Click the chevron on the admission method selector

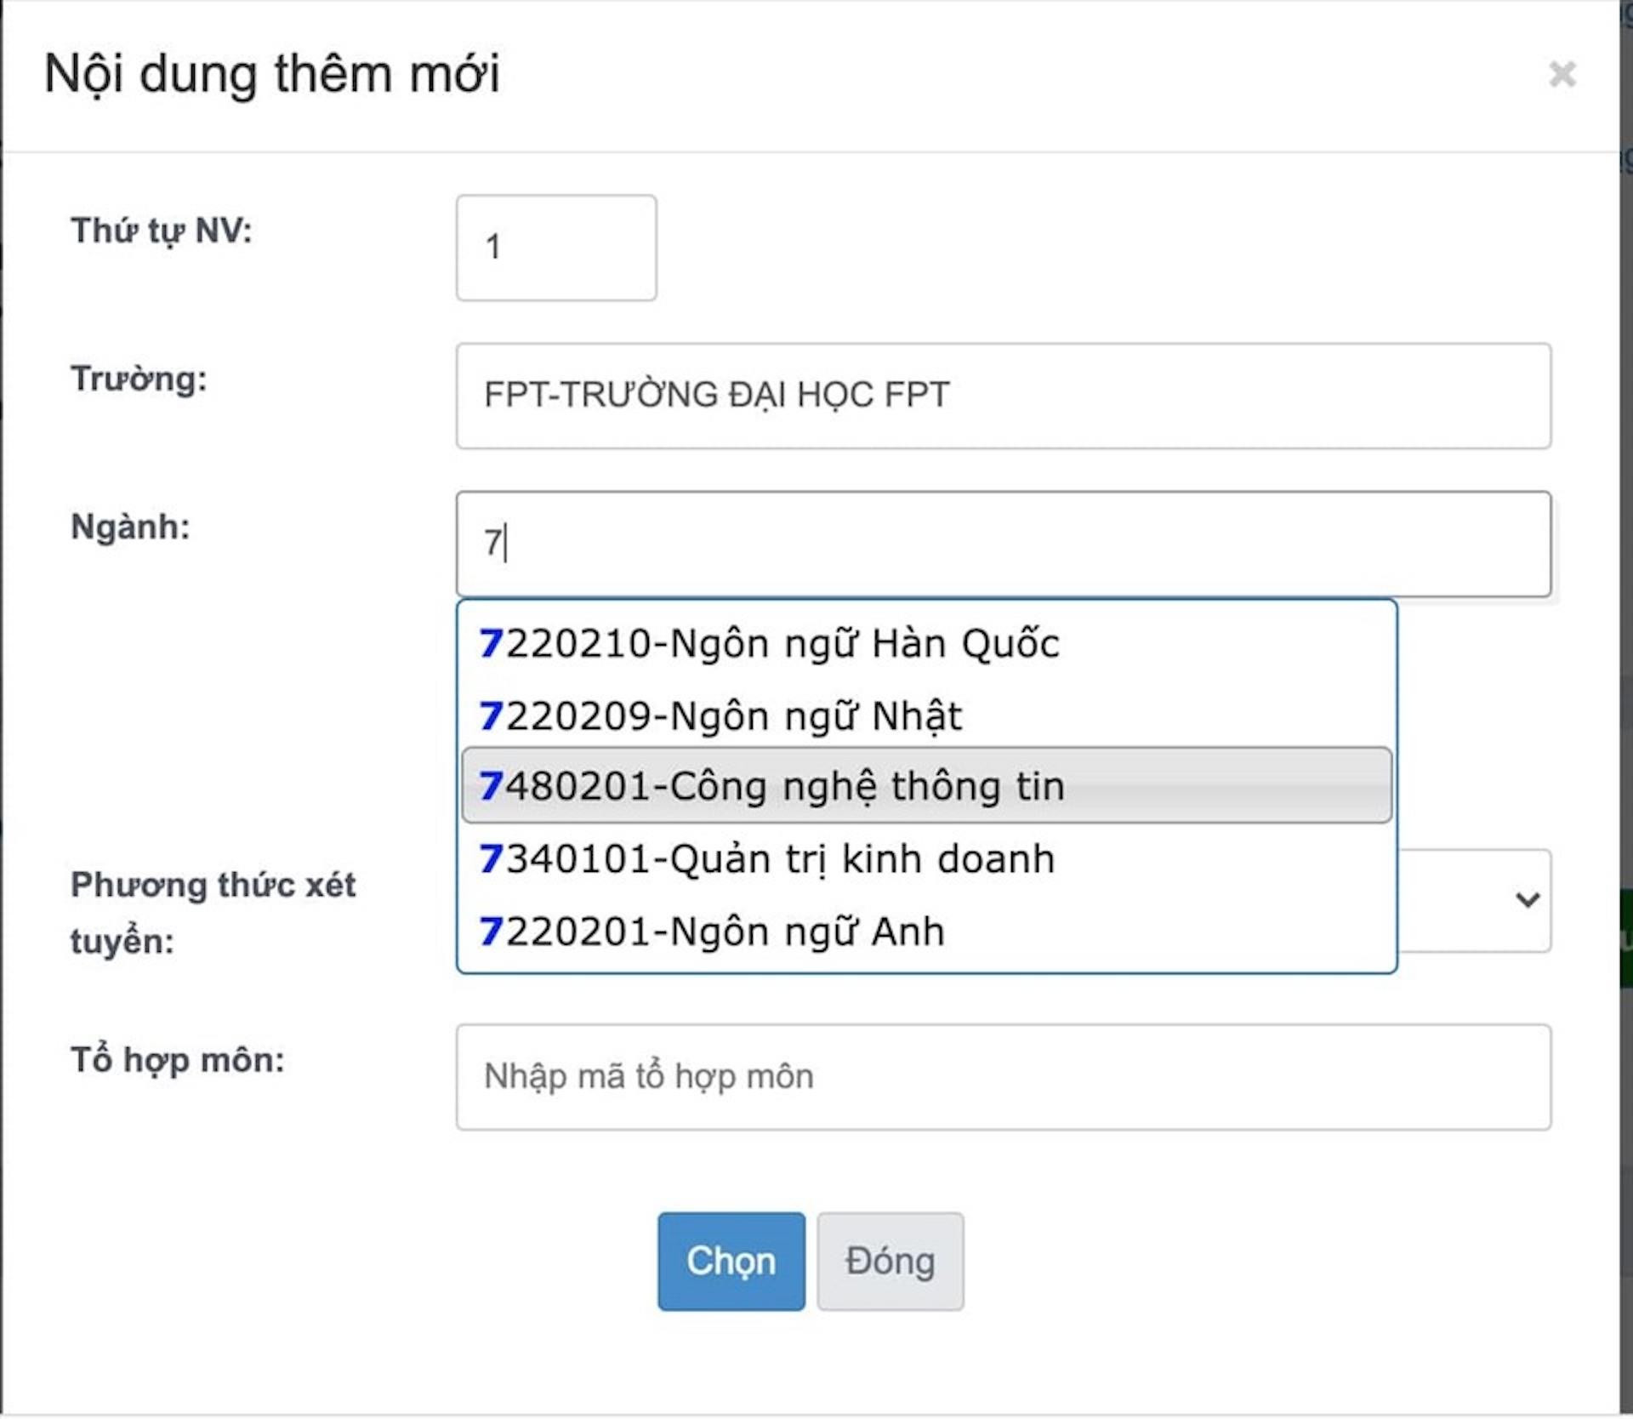(1527, 898)
